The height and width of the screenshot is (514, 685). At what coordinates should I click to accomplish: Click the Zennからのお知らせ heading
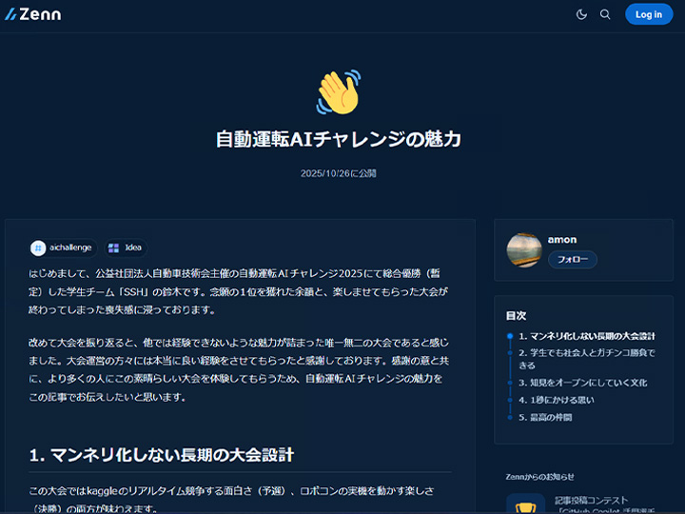pyautogui.click(x=540, y=477)
